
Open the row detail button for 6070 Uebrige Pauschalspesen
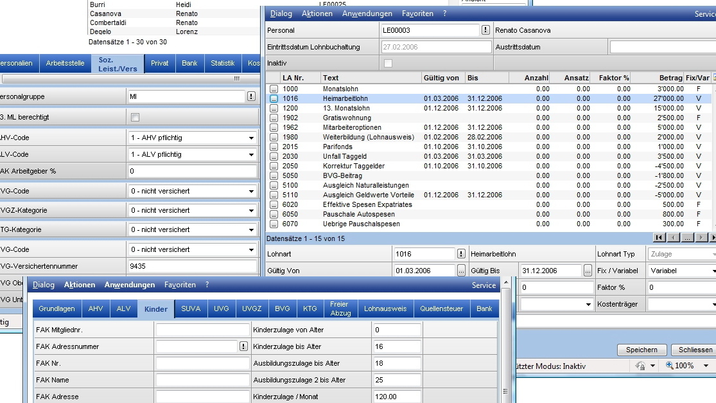(274, 224)
